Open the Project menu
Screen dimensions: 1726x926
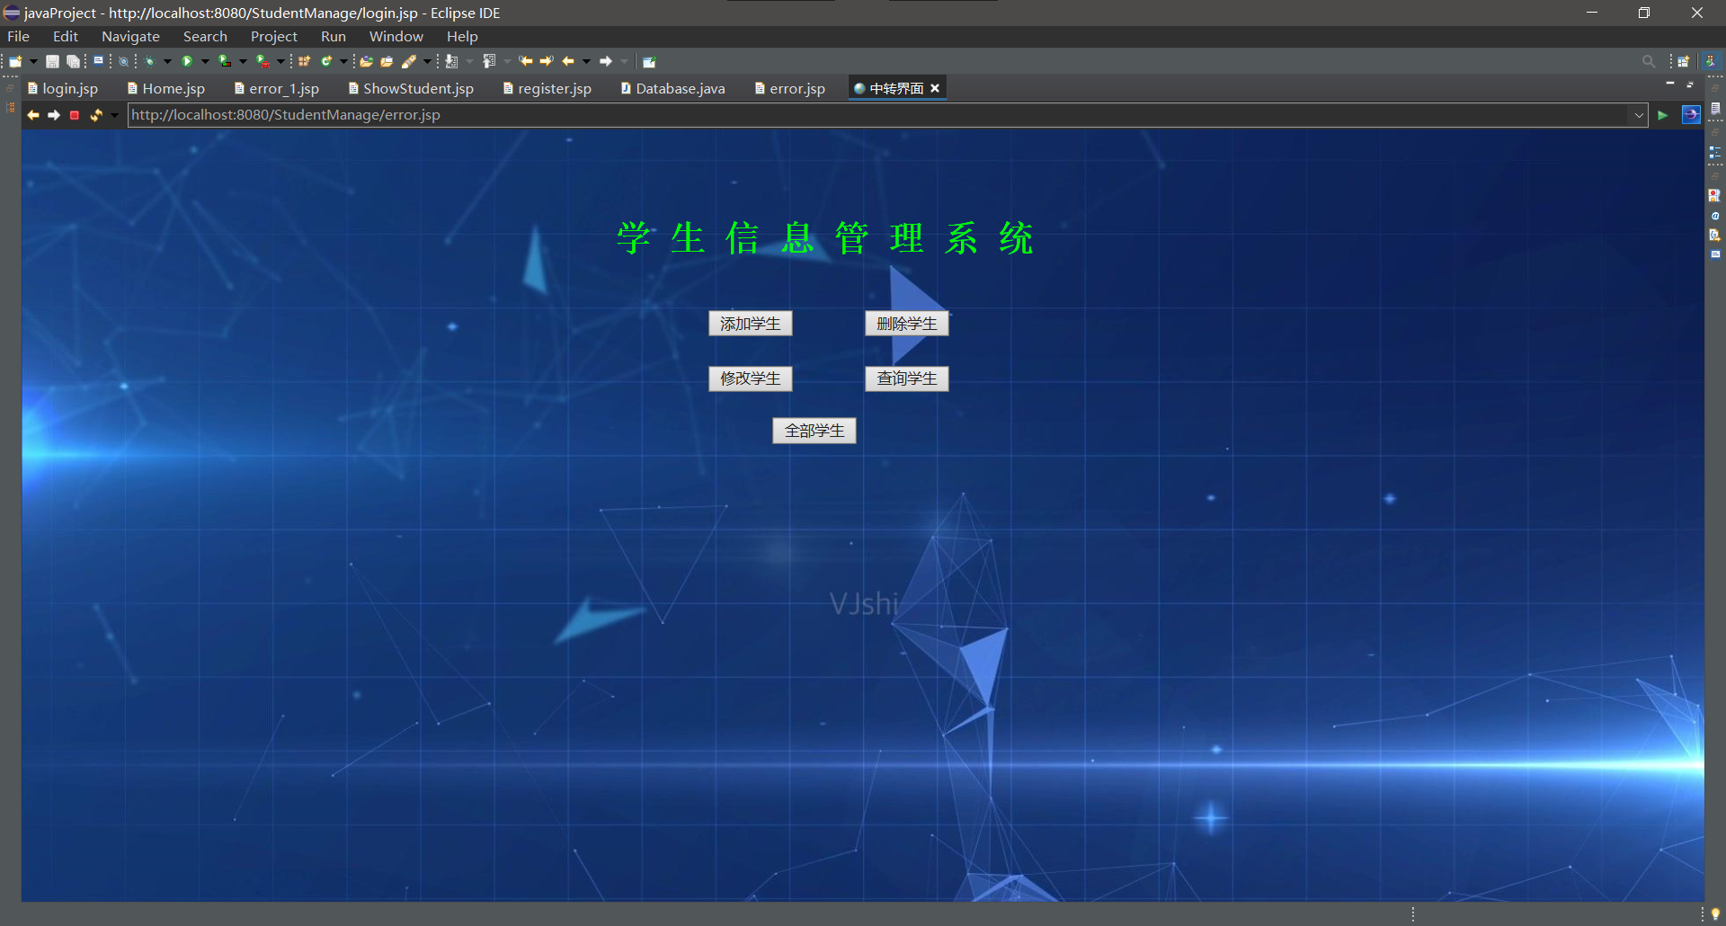[x=274, y=37]
